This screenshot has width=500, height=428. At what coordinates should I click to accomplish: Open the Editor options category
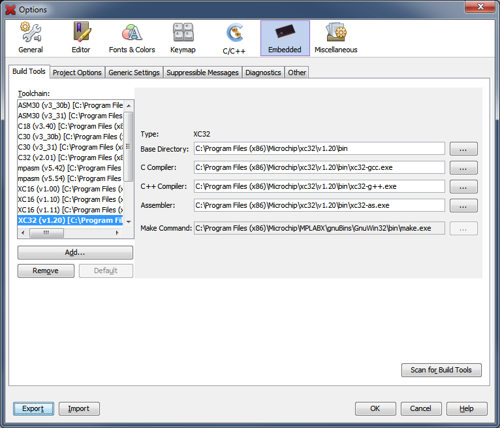81,38
